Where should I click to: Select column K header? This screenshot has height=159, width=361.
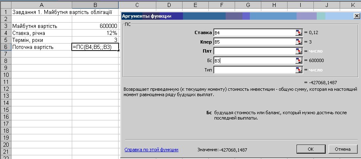point(350,5)
